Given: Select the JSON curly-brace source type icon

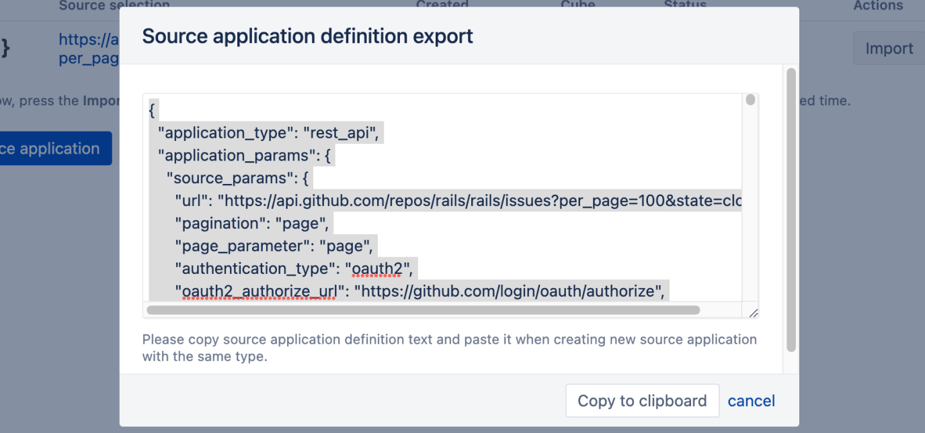Looking at the screenshot, I should pyautogui.click(x=7, y=47).
